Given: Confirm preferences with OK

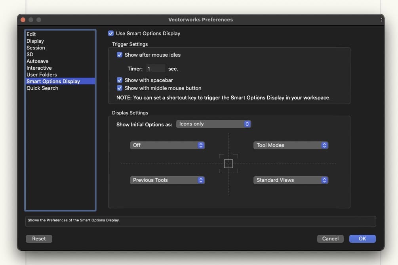Looking at the screenshot, I should (362, 238).
